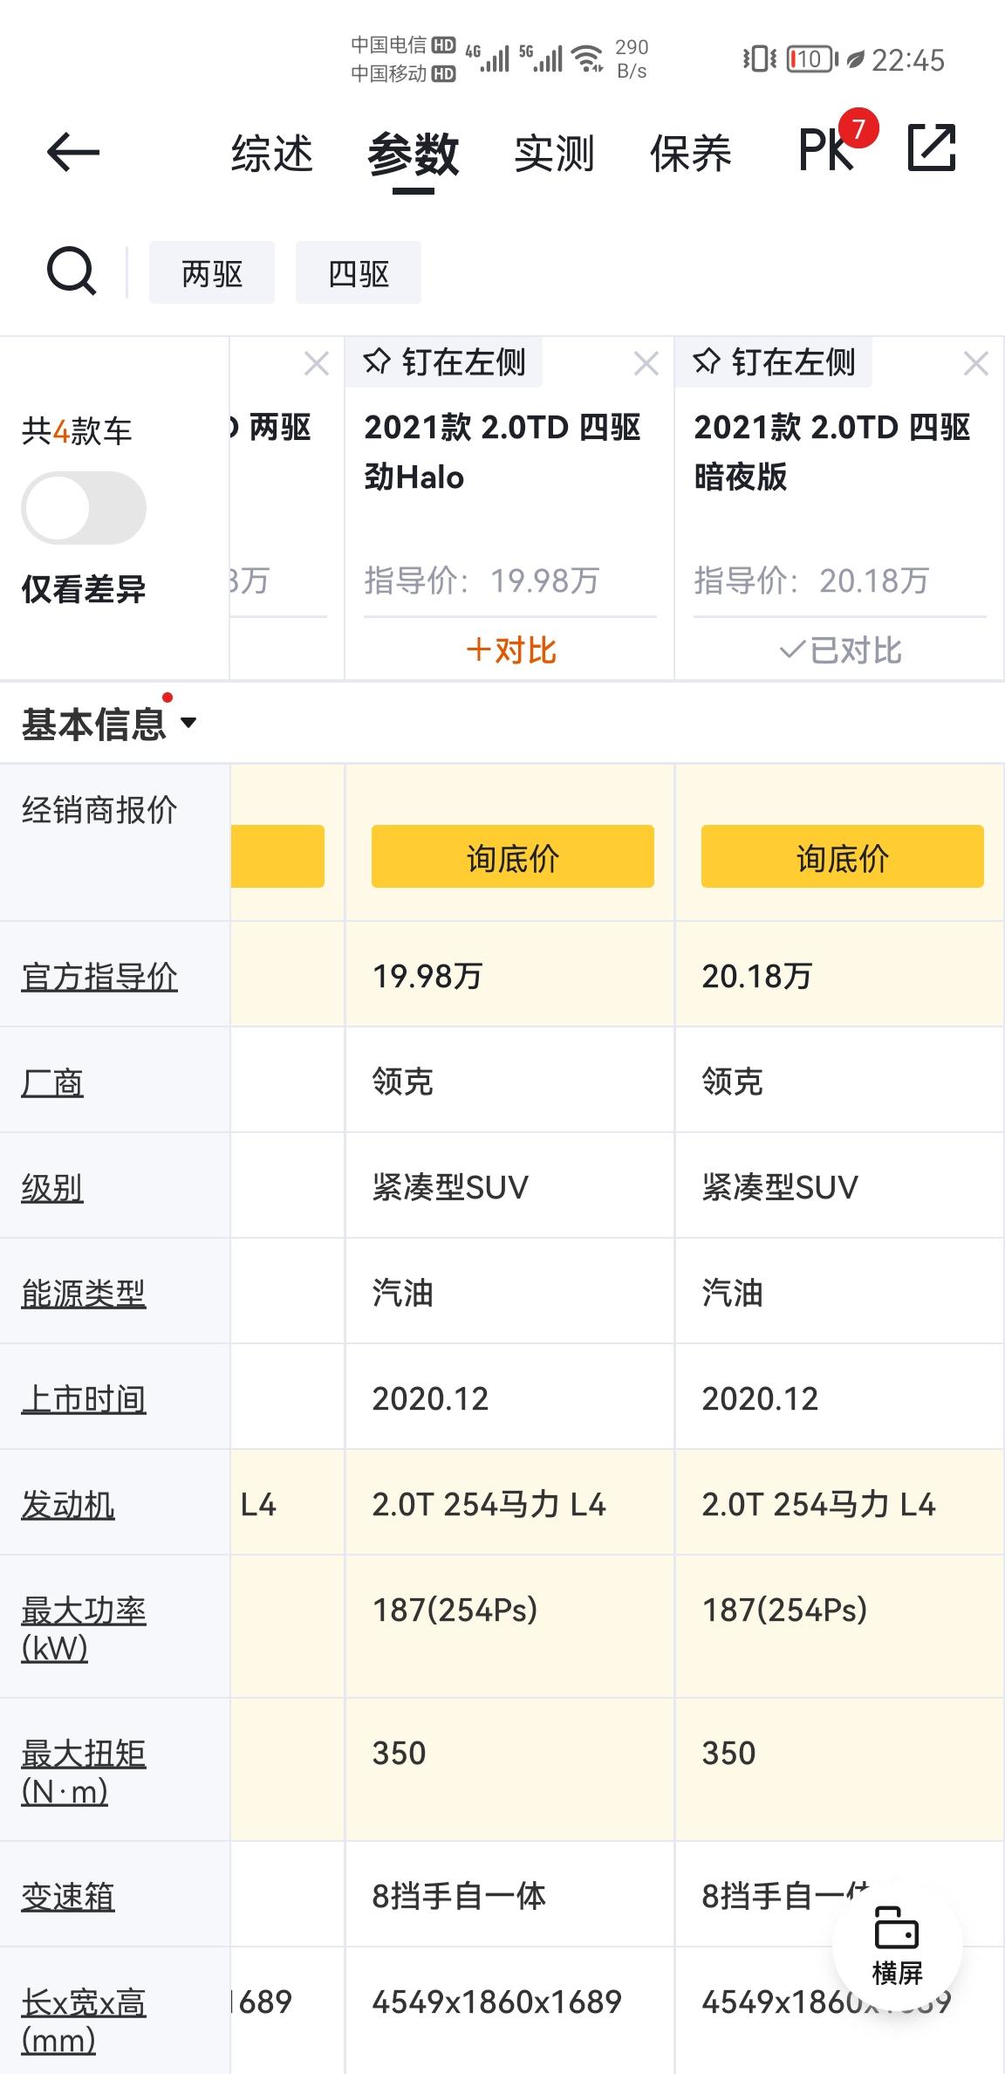
Task: Filter by 四驱 models
Action: tap(359, 273)
